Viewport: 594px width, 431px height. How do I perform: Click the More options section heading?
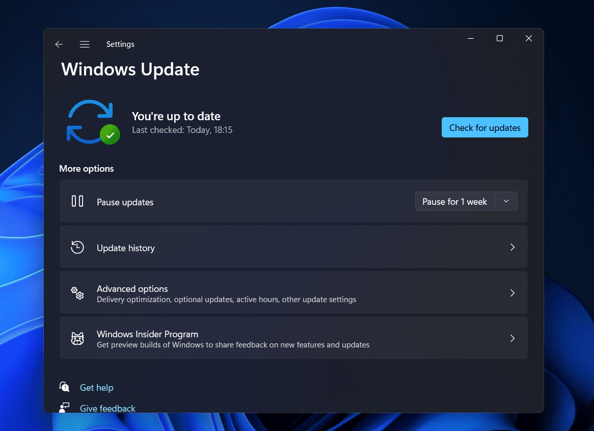(x=87, y=169)
